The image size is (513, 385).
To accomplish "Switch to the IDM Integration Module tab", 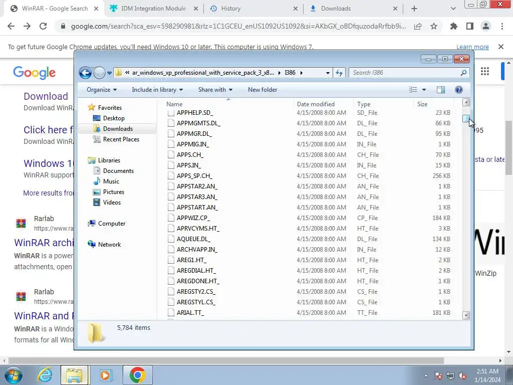I will coord(154,9).
